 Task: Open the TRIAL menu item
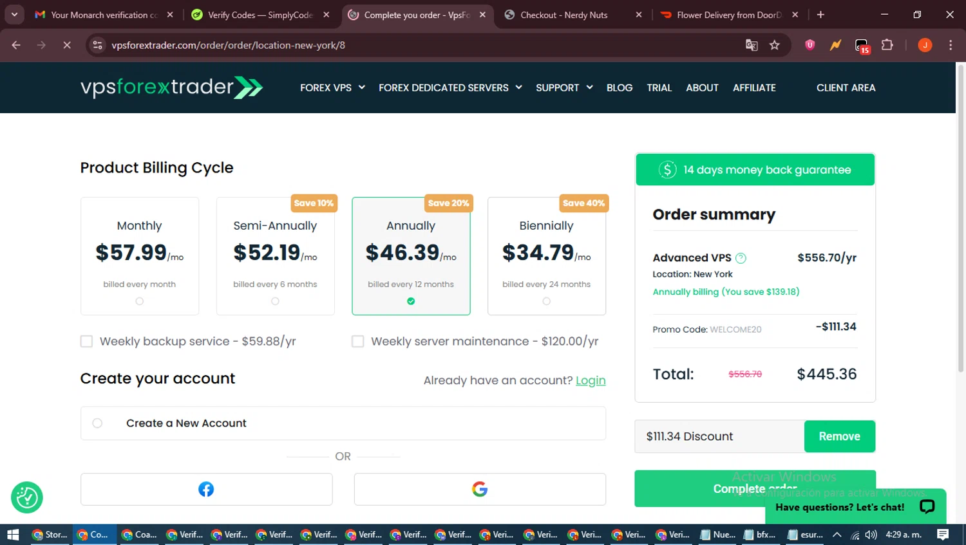(659, 88)
